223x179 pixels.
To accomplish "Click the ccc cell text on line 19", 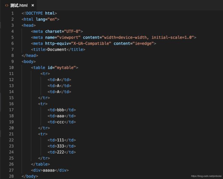I will click(x=60, y=122).
